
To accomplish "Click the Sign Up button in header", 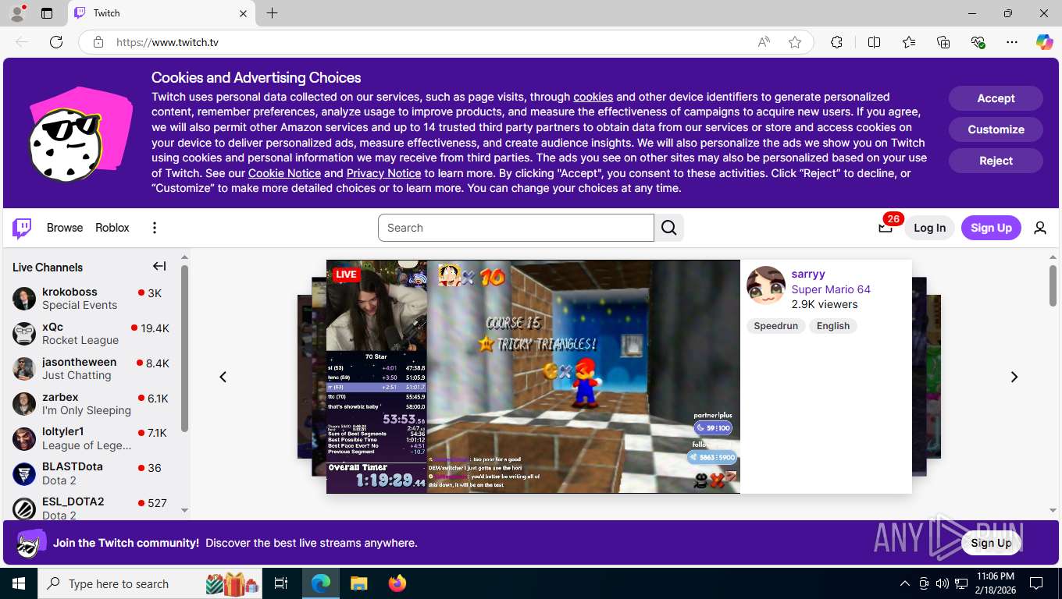I will tap(991, 228).
